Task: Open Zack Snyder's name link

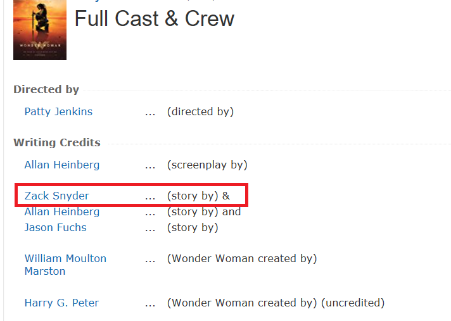Action: tap(56, 196)
